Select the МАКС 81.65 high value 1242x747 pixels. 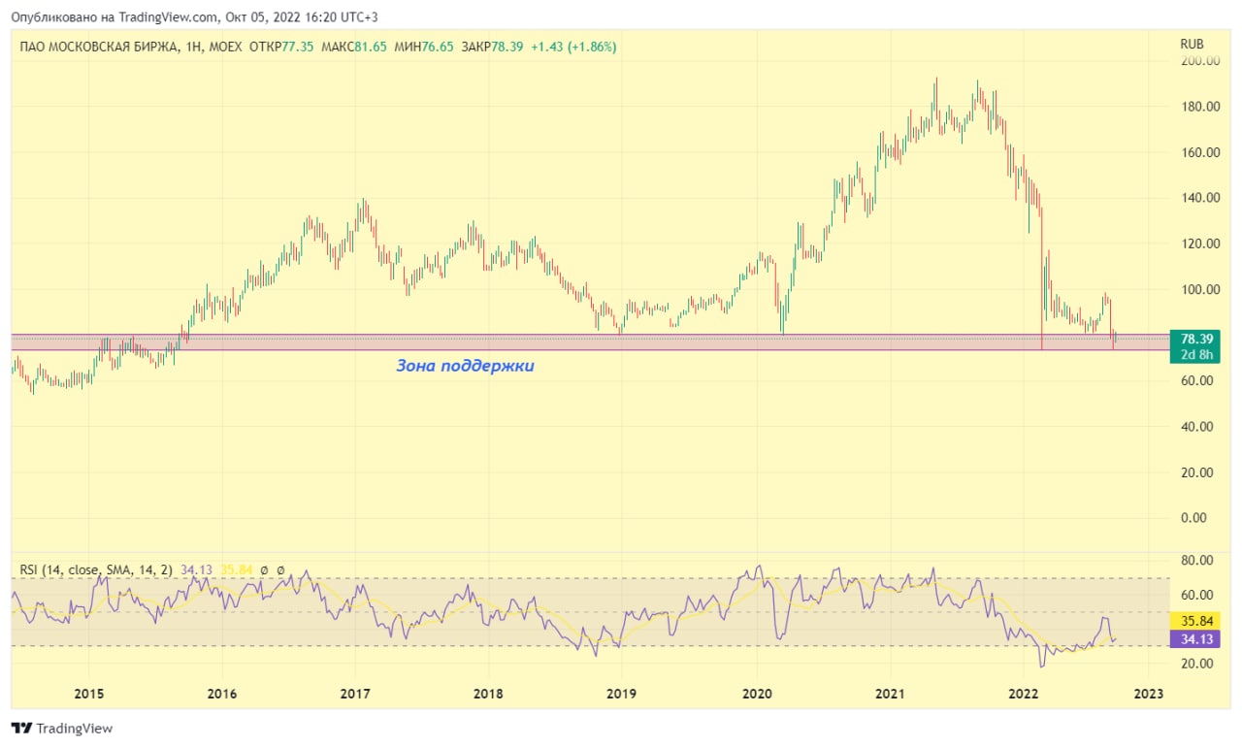pos(353,47)
